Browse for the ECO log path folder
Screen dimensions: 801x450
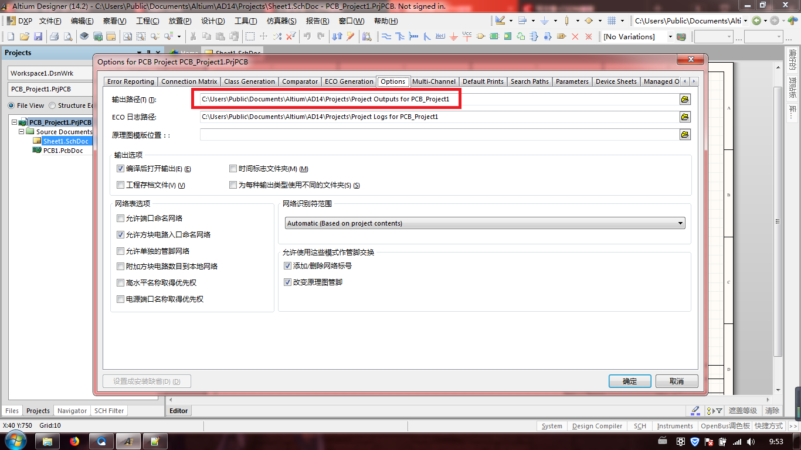pos(684,117)
